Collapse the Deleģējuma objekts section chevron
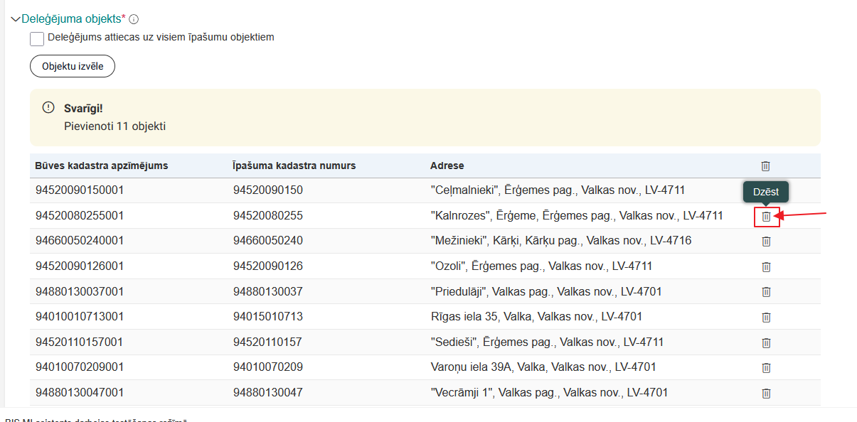The height and width of the screenshot is (422, 857). click(16, 19)
